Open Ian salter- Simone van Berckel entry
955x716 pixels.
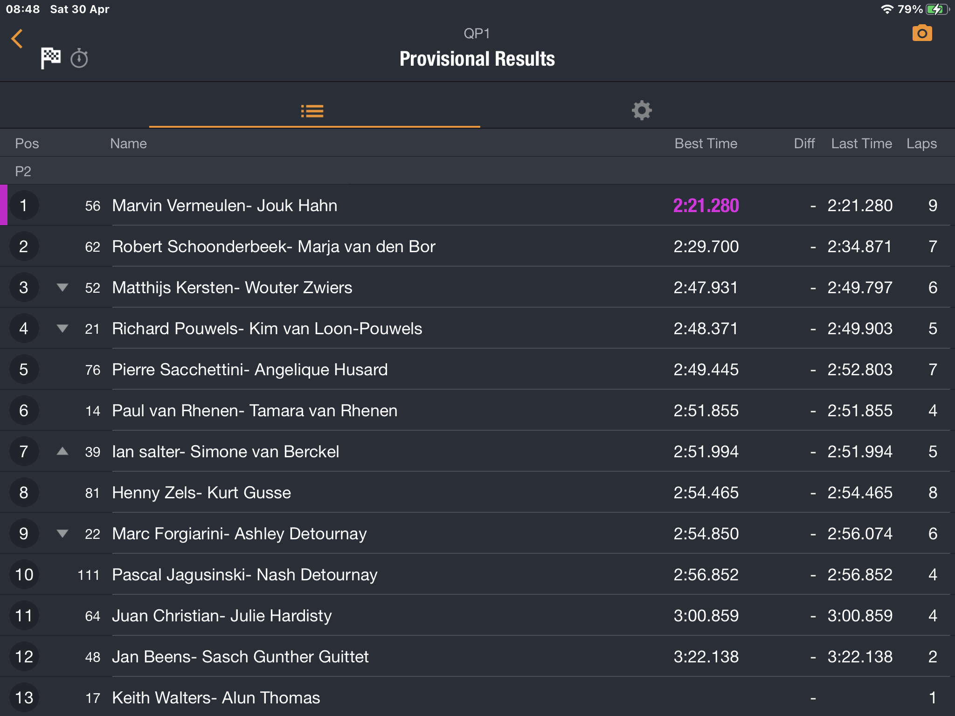click(x=477, y=451)
